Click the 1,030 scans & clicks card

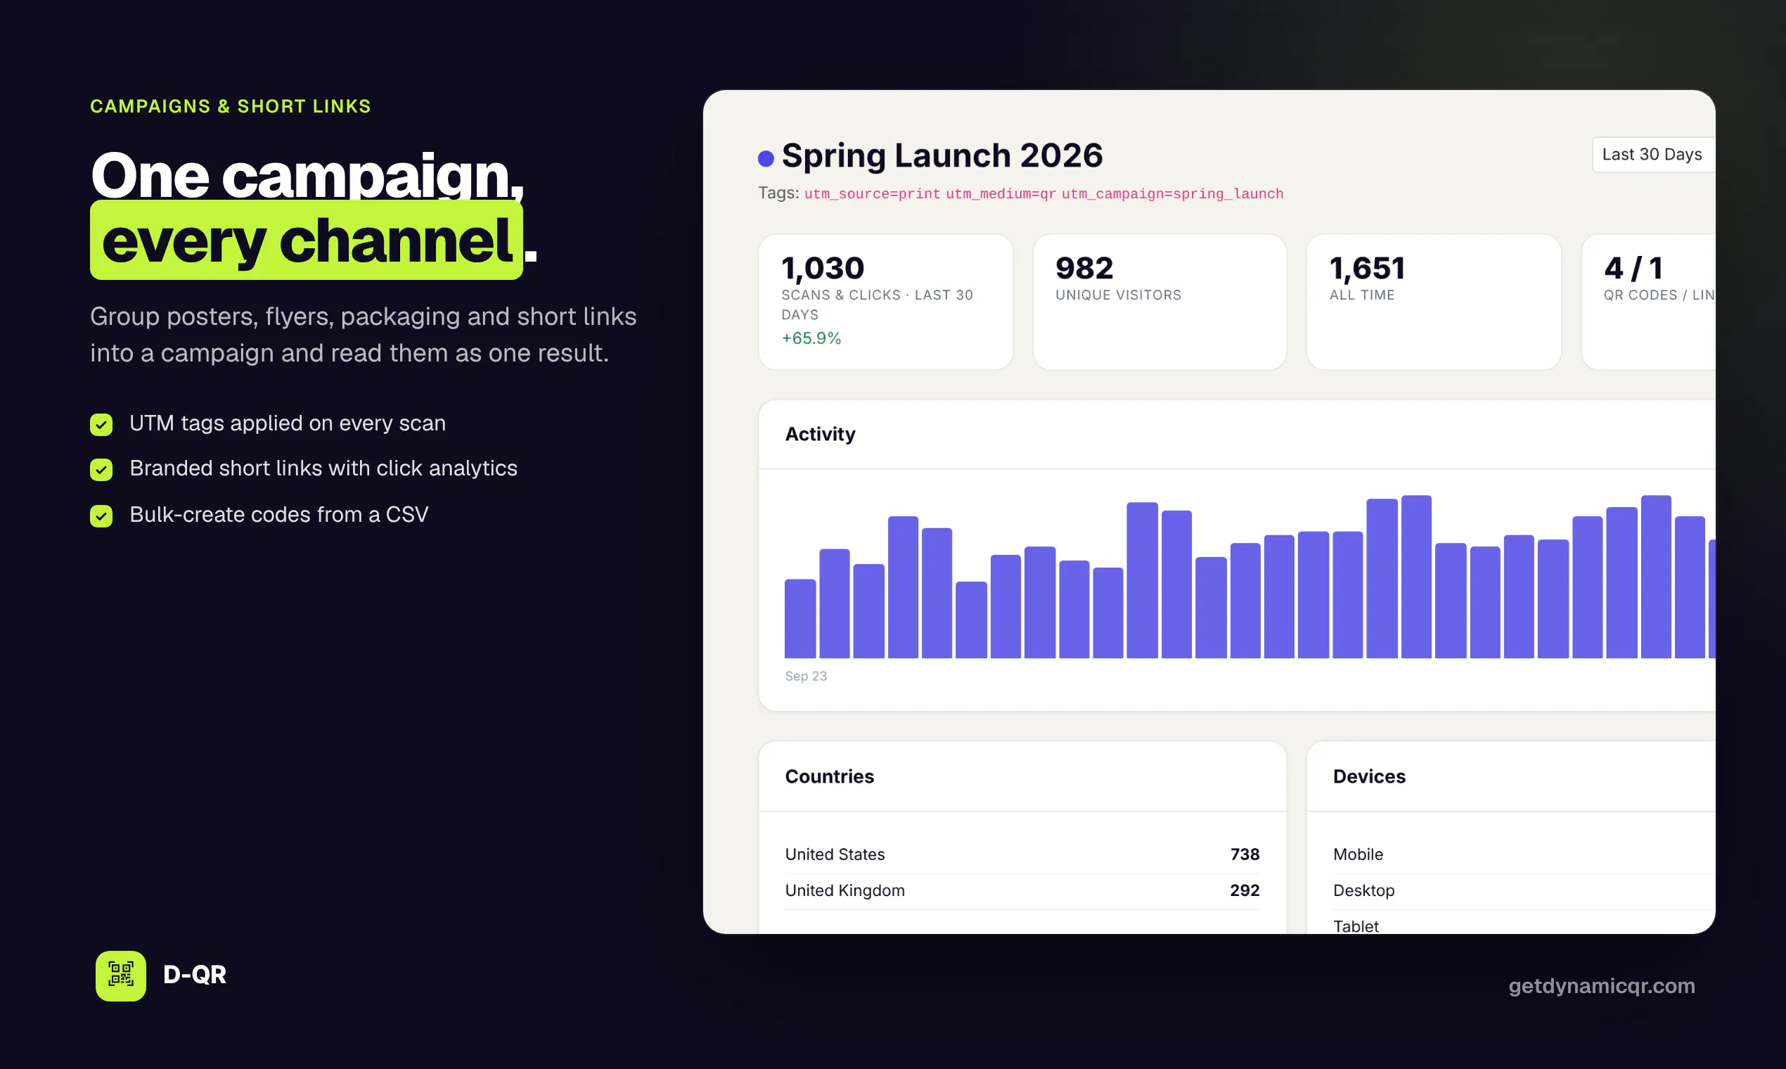pyautogui.click(x=885, y=302)
